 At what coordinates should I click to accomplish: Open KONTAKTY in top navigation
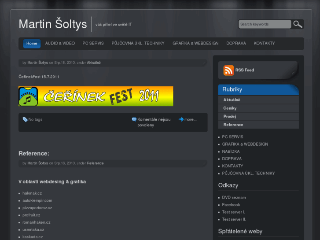coord(264,43)
